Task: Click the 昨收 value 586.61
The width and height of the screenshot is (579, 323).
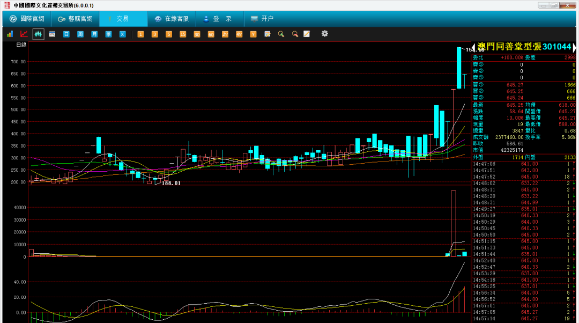Action: coord(515,144)
